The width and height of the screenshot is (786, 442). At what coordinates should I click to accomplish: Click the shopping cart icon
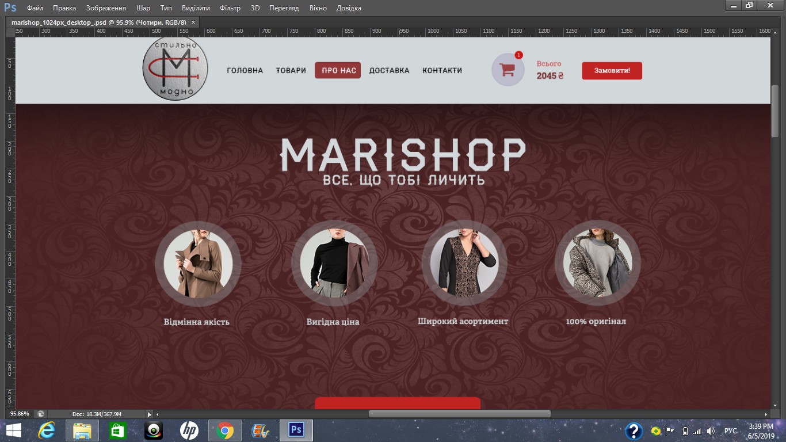(508, 70)
